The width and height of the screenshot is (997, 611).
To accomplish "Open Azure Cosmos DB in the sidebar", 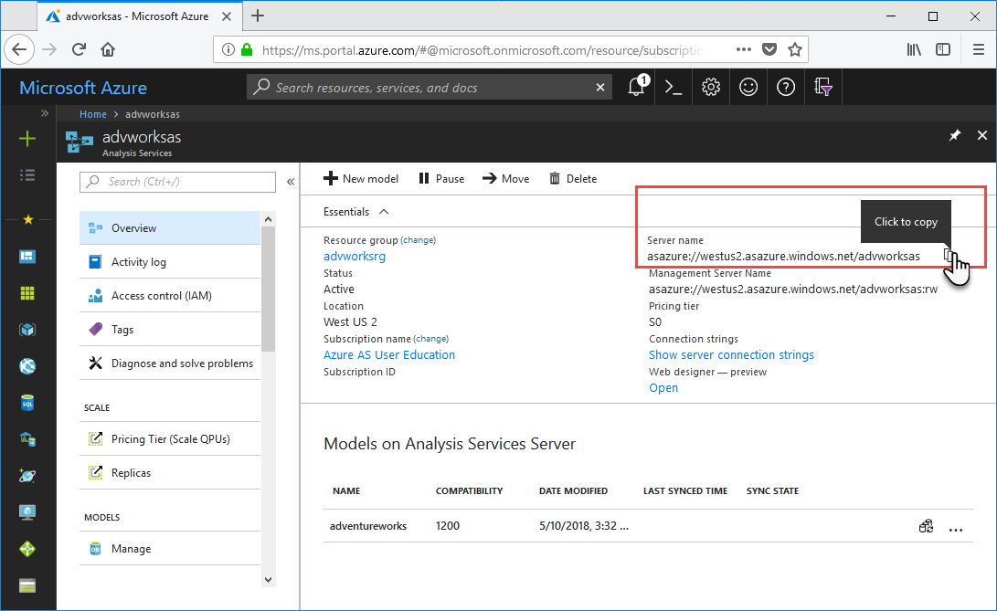I will (27, 475).
